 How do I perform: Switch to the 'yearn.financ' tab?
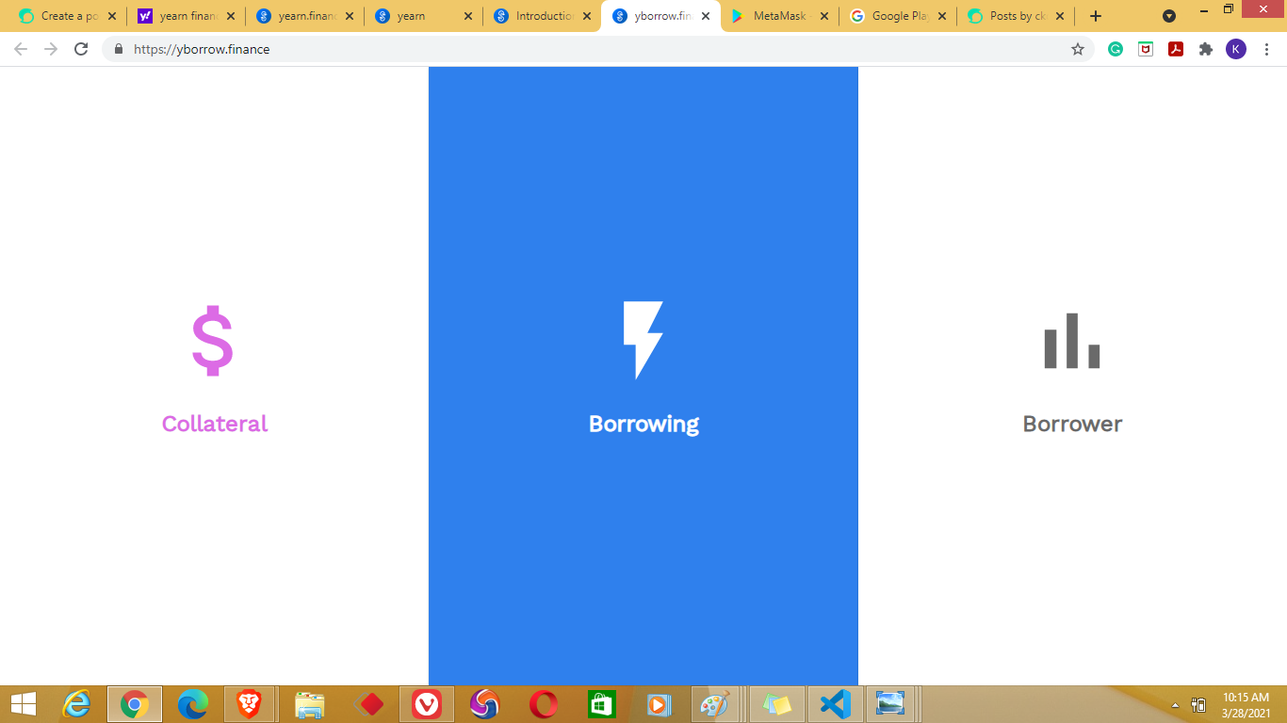click(x=303, y=16)
